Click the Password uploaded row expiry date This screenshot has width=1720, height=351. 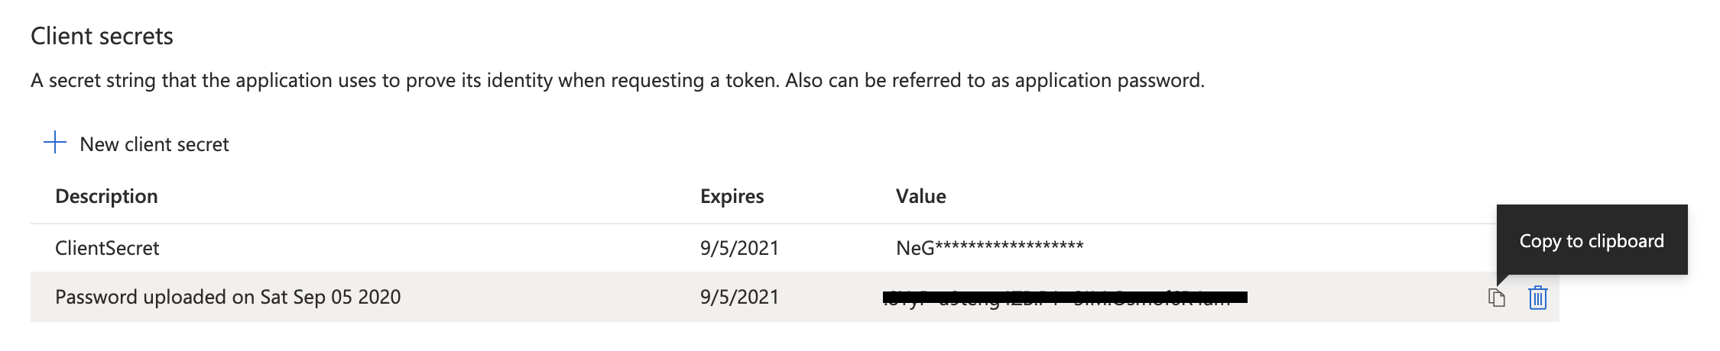click(739, 297)
